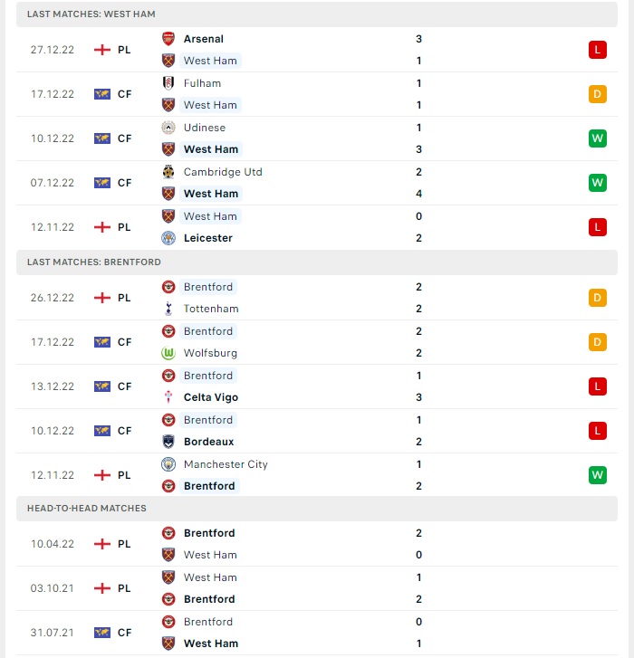Click the Manchester City club crest
Image resolution: width=634 pixels, height=658 pixels.
[168, 464]
